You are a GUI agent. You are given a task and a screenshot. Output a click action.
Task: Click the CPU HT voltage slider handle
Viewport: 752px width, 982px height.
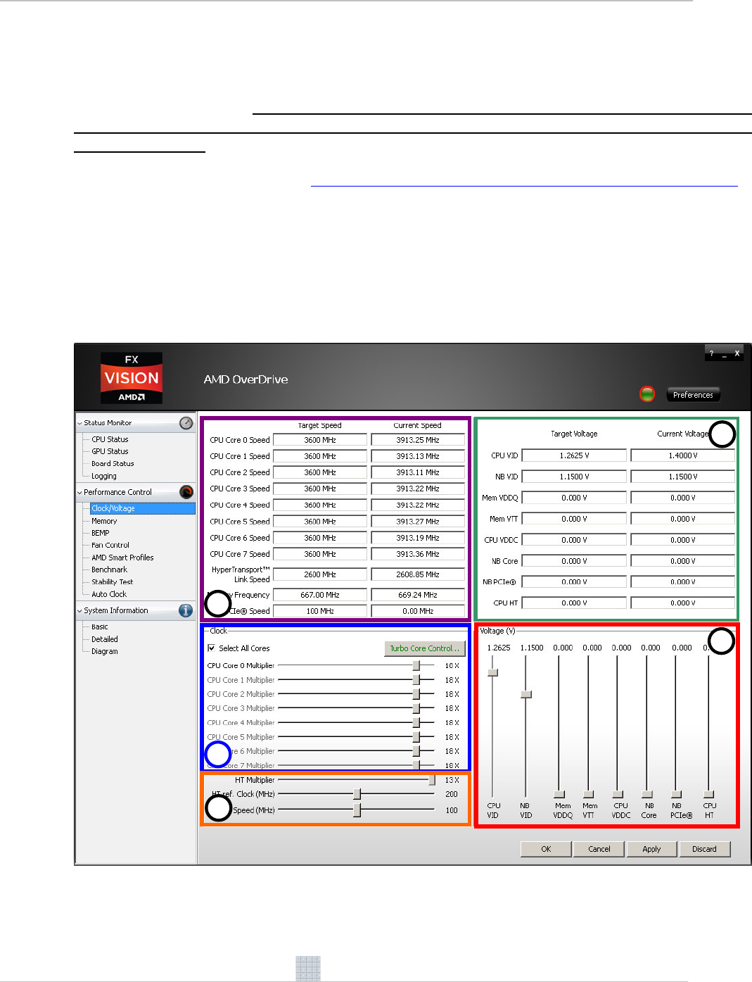(x=709, y=794)
